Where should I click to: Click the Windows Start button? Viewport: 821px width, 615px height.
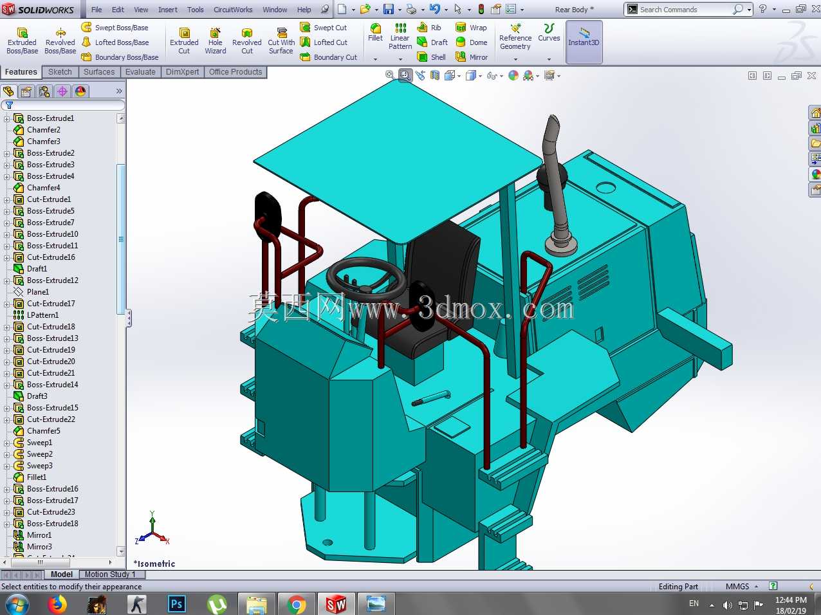pyautogui.click(x=17, y=604)
